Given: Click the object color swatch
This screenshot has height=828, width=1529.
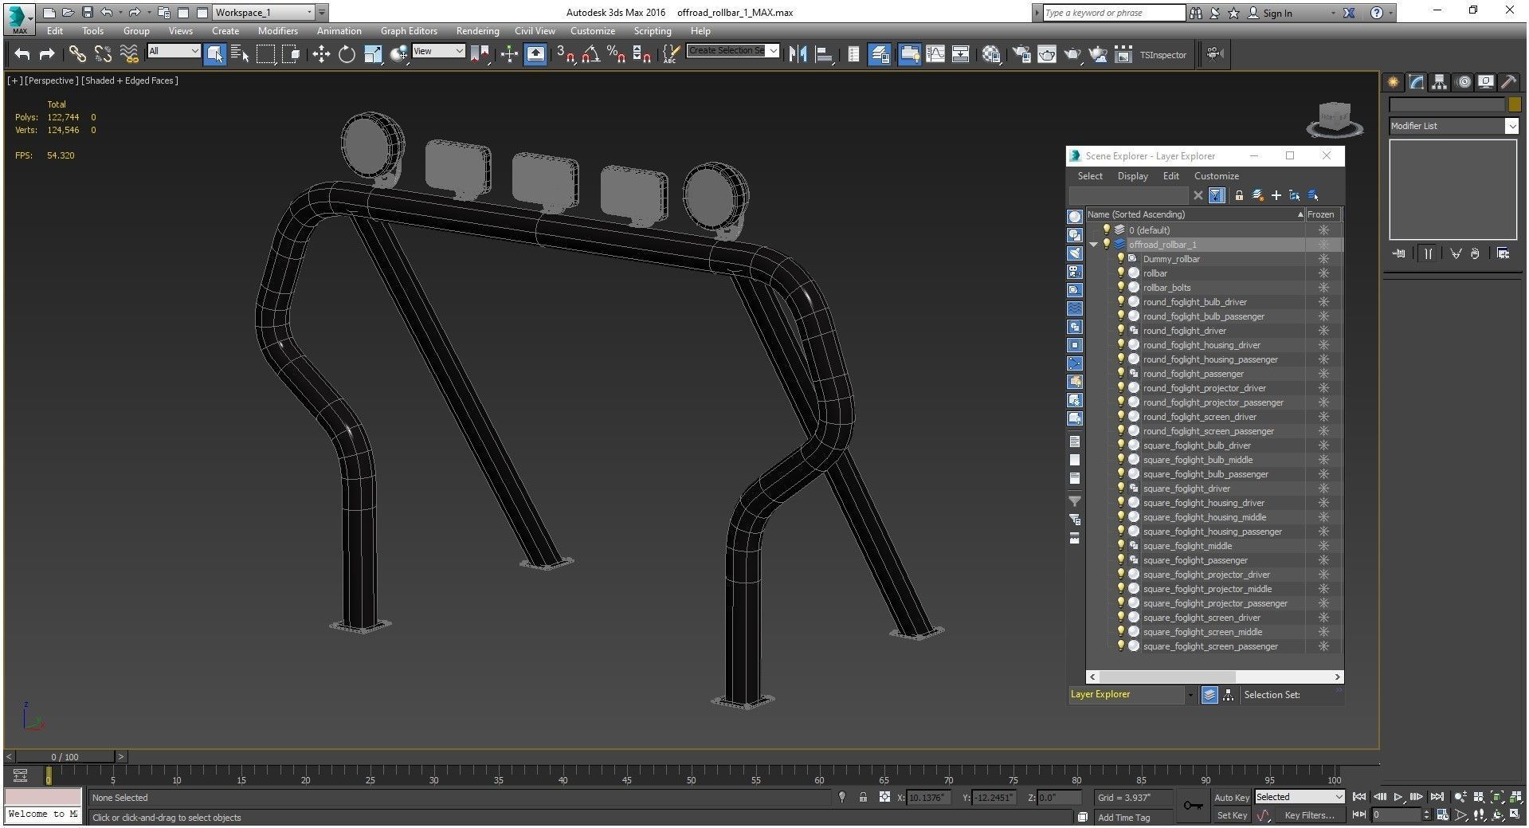Looking at the screenshot, I should (x=1514, y=104).
